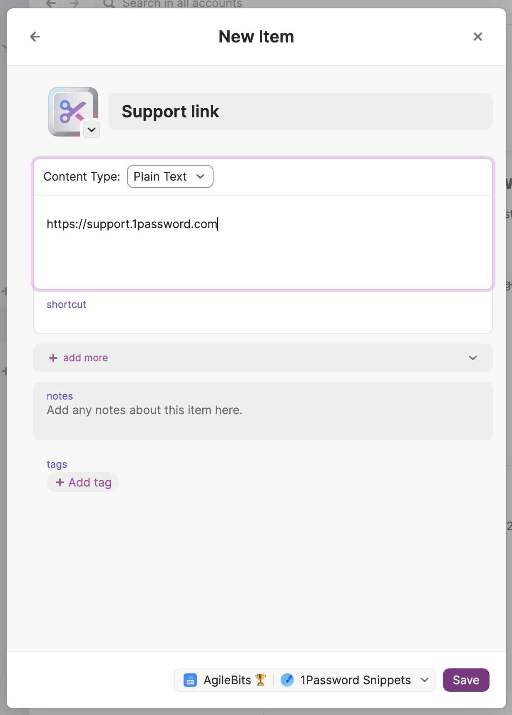Viewport: 512px width, 715px height.
Task: Edit the Support link title field
Action: [300, 112]
